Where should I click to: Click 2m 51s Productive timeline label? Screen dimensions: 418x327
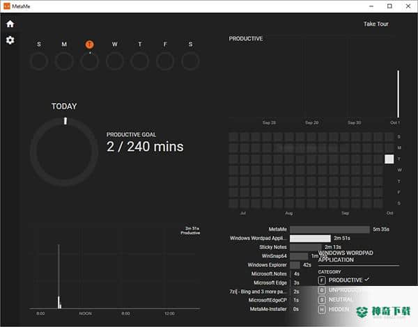[x=190, y=230]
